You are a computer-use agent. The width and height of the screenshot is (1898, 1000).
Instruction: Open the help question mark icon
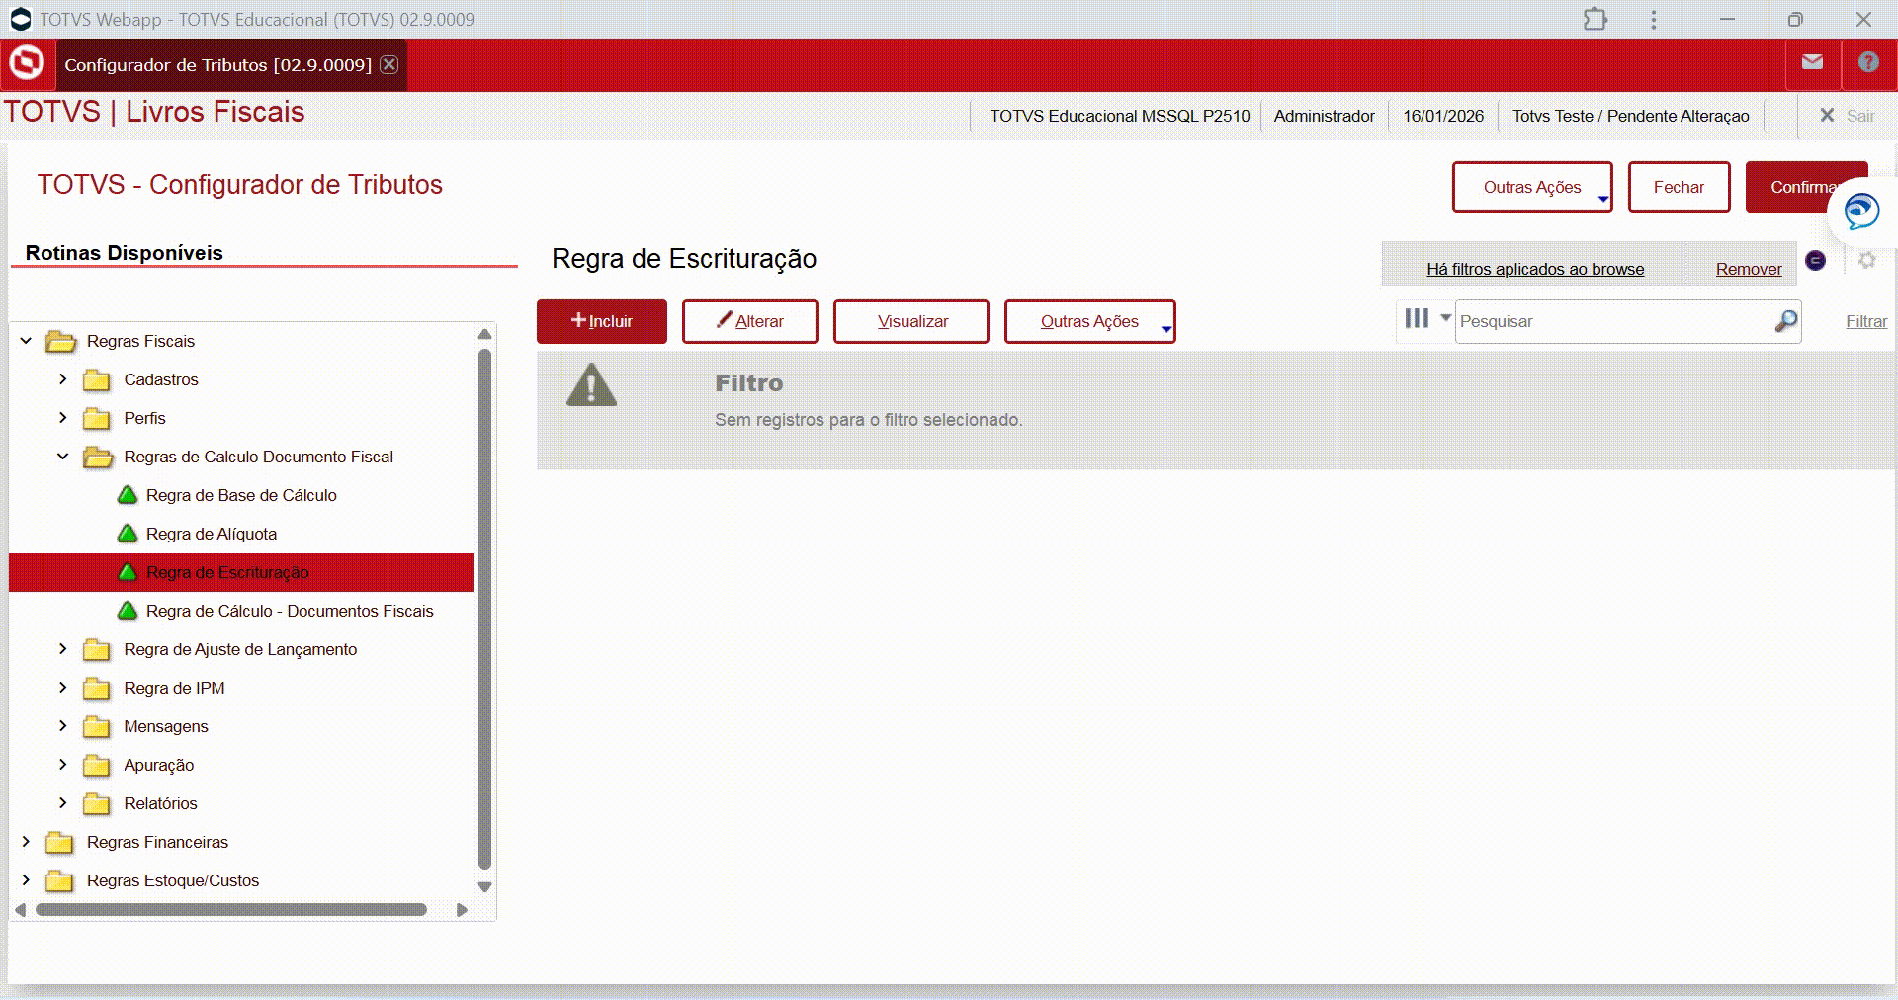[1867, 62]
